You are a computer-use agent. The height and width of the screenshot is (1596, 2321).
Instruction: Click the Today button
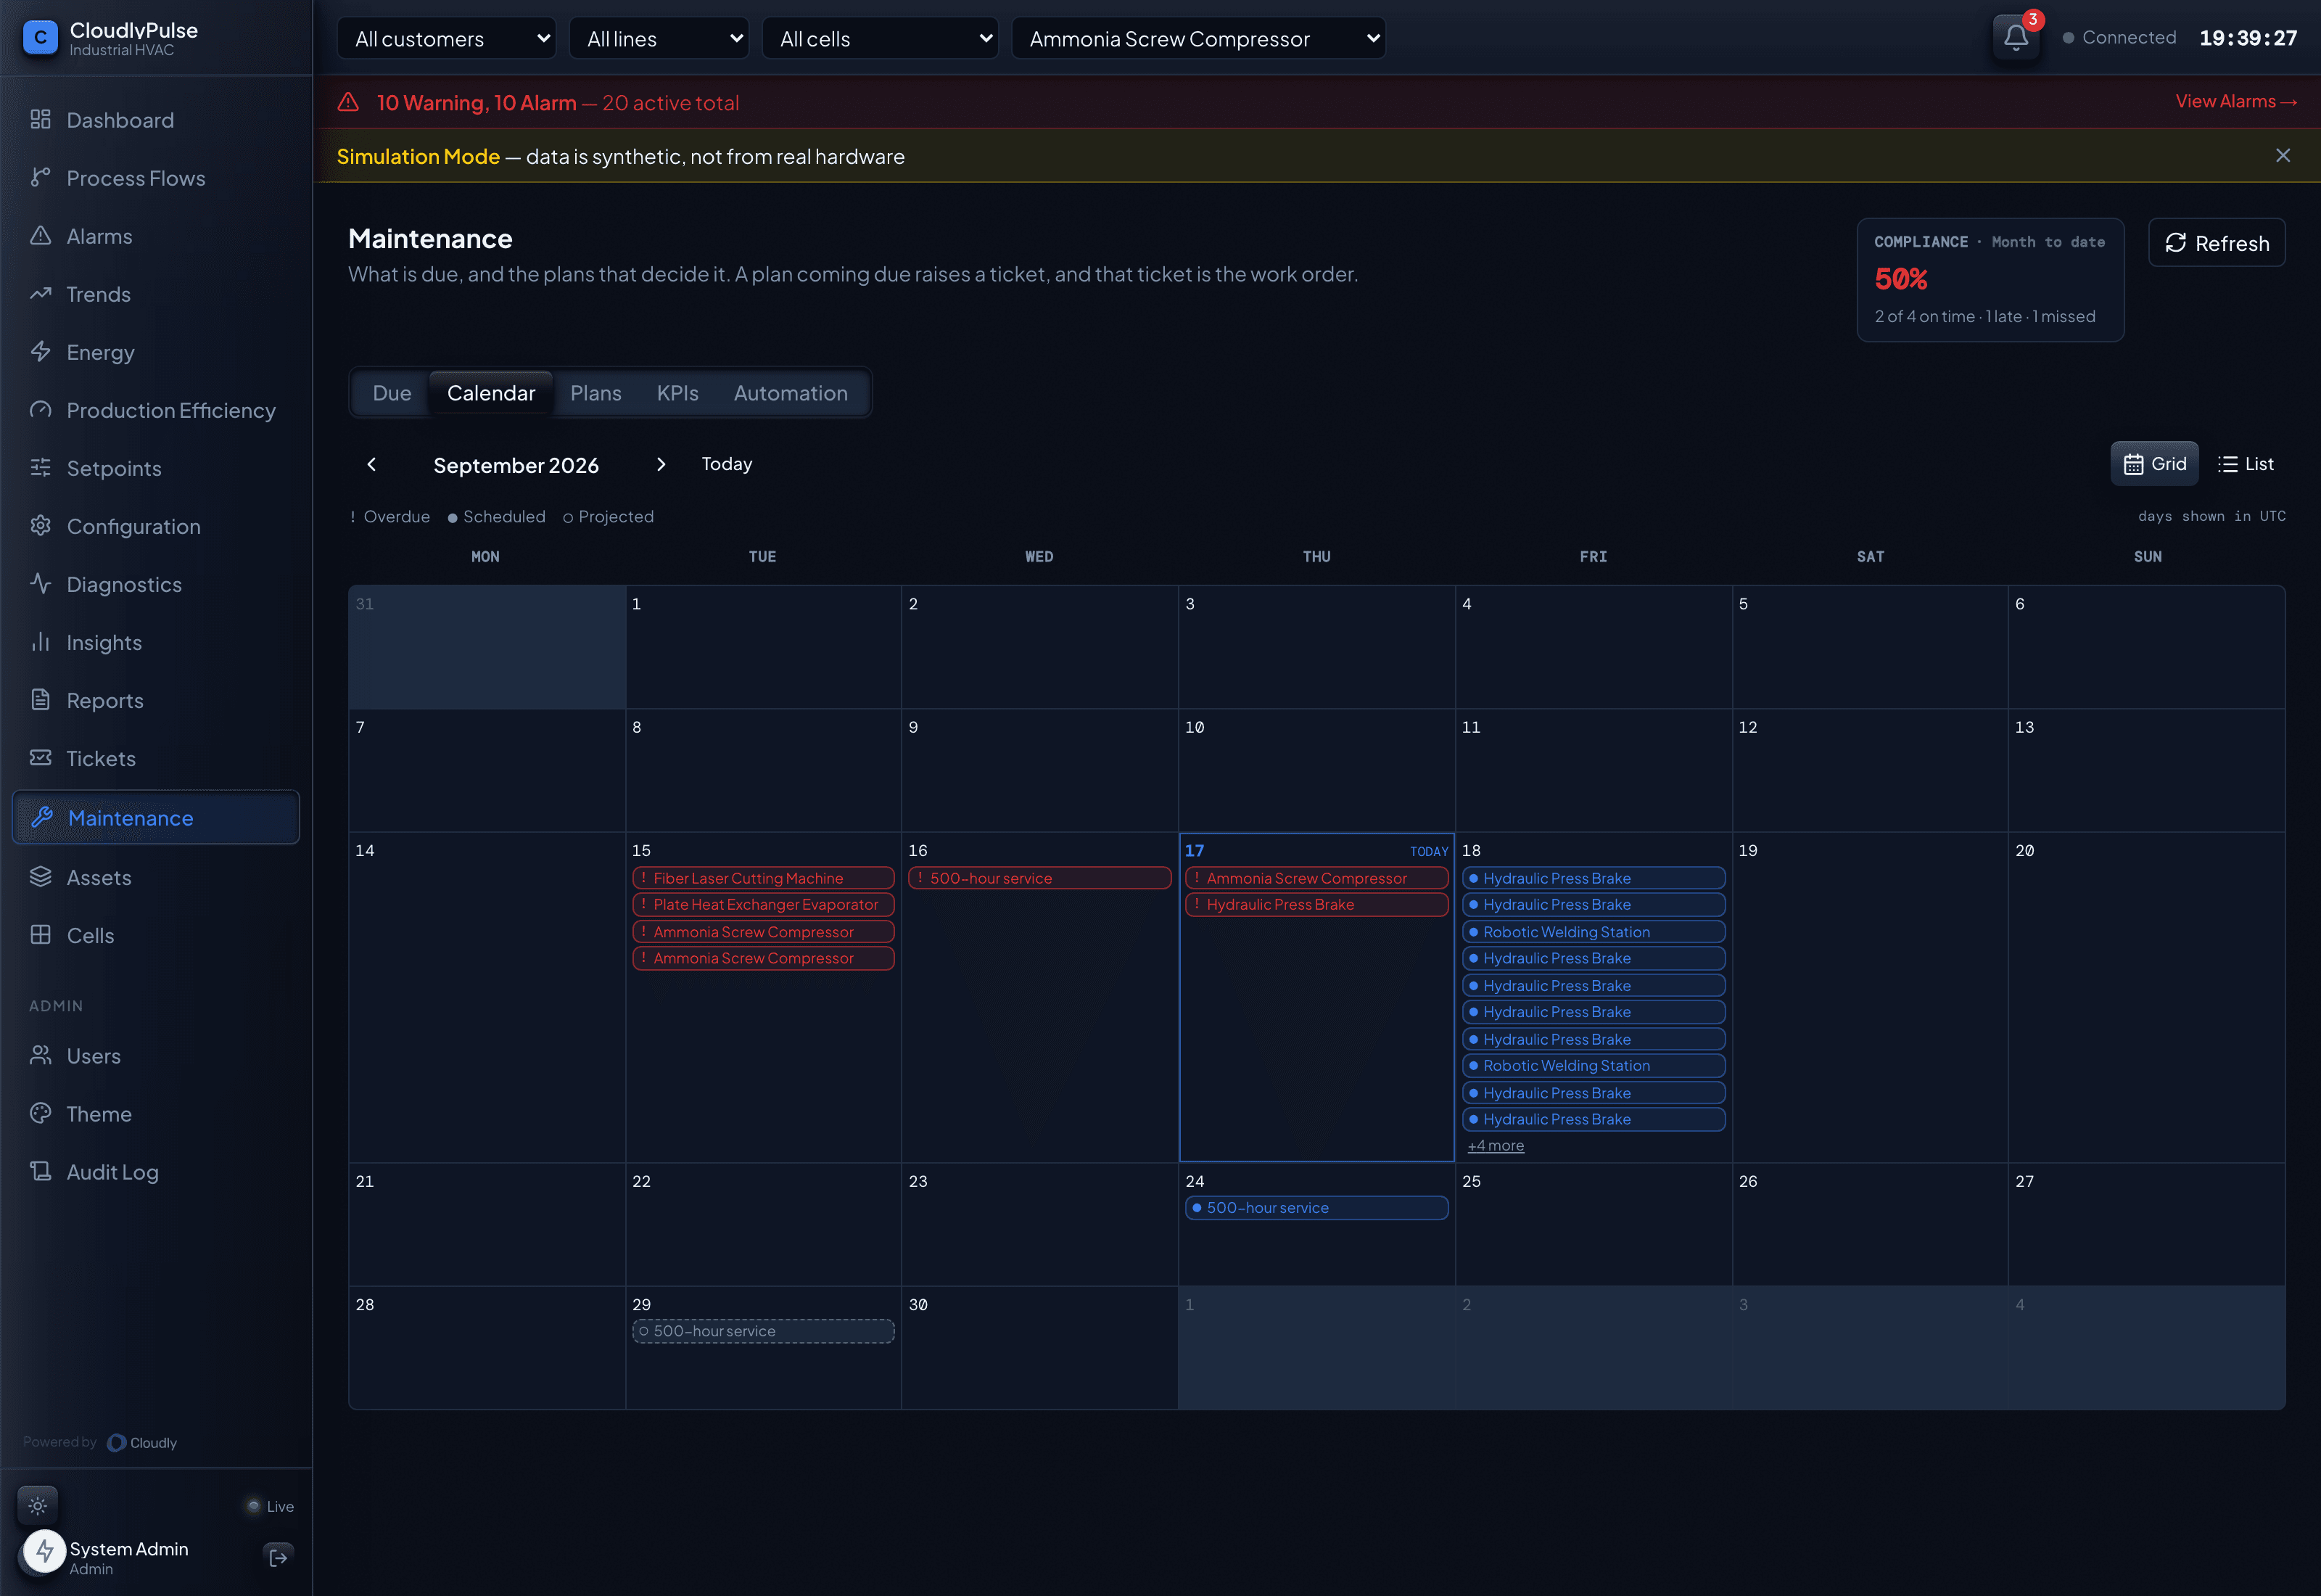[x=727, y=464]
